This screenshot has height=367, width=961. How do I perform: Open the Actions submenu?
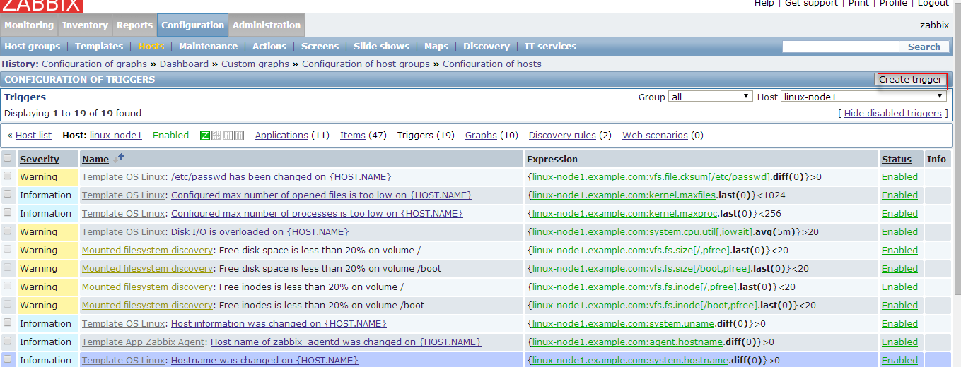(269, 47)
